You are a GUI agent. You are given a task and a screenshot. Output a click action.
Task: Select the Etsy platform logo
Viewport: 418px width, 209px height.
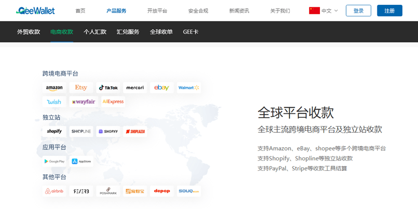point(81,87)
